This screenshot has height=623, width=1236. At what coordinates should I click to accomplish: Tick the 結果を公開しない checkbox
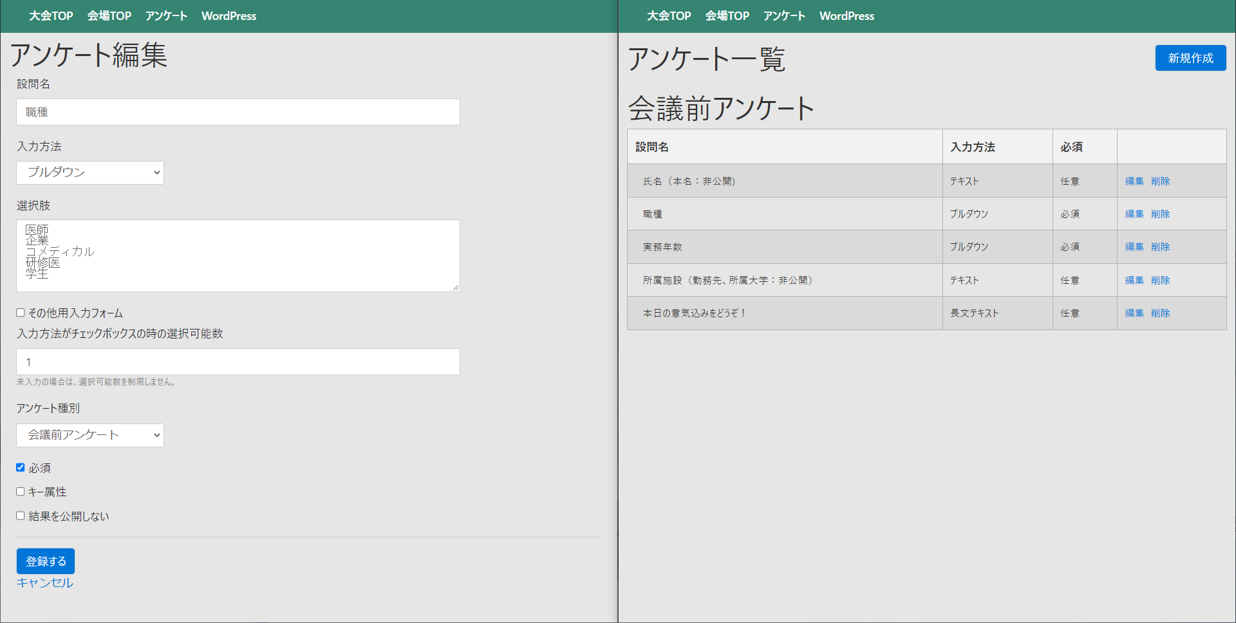[21, 516]
